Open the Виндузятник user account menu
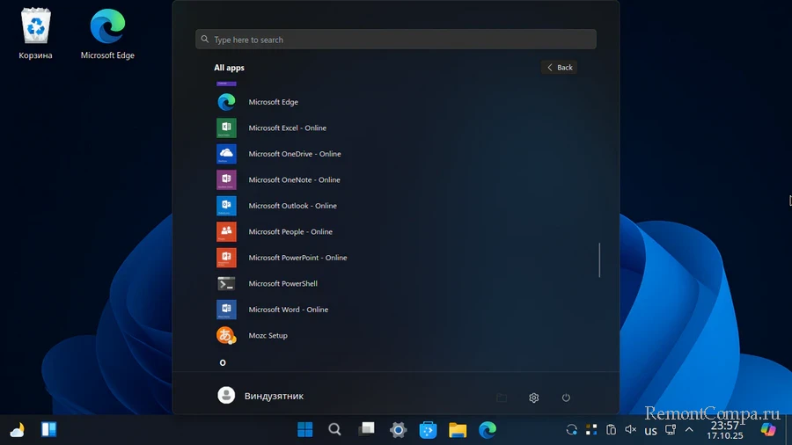Image resolution: width=792 pixels, height=445 pixels. (260, 396)
